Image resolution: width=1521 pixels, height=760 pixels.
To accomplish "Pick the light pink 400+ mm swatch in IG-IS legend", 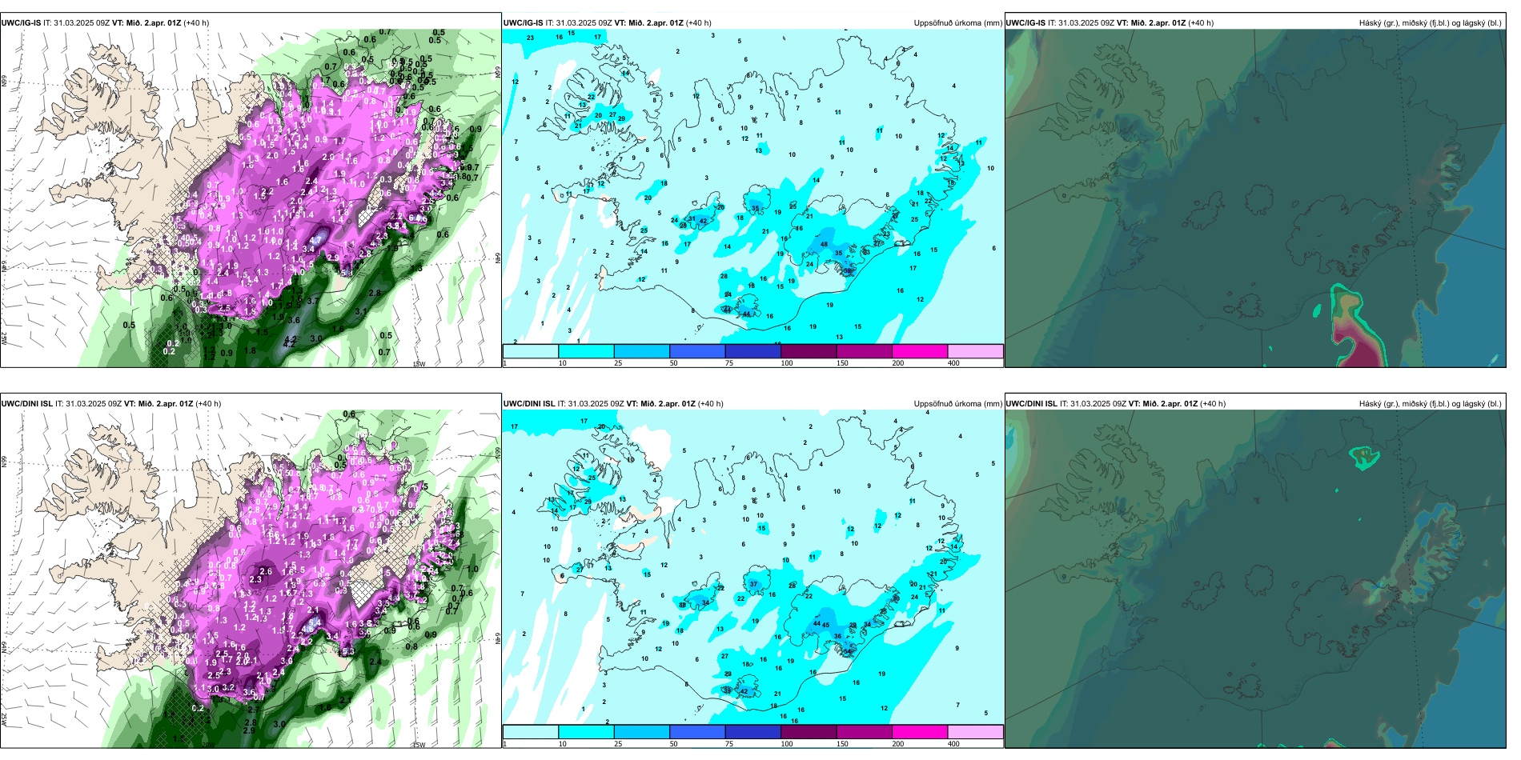I will [x=975, y=351].
